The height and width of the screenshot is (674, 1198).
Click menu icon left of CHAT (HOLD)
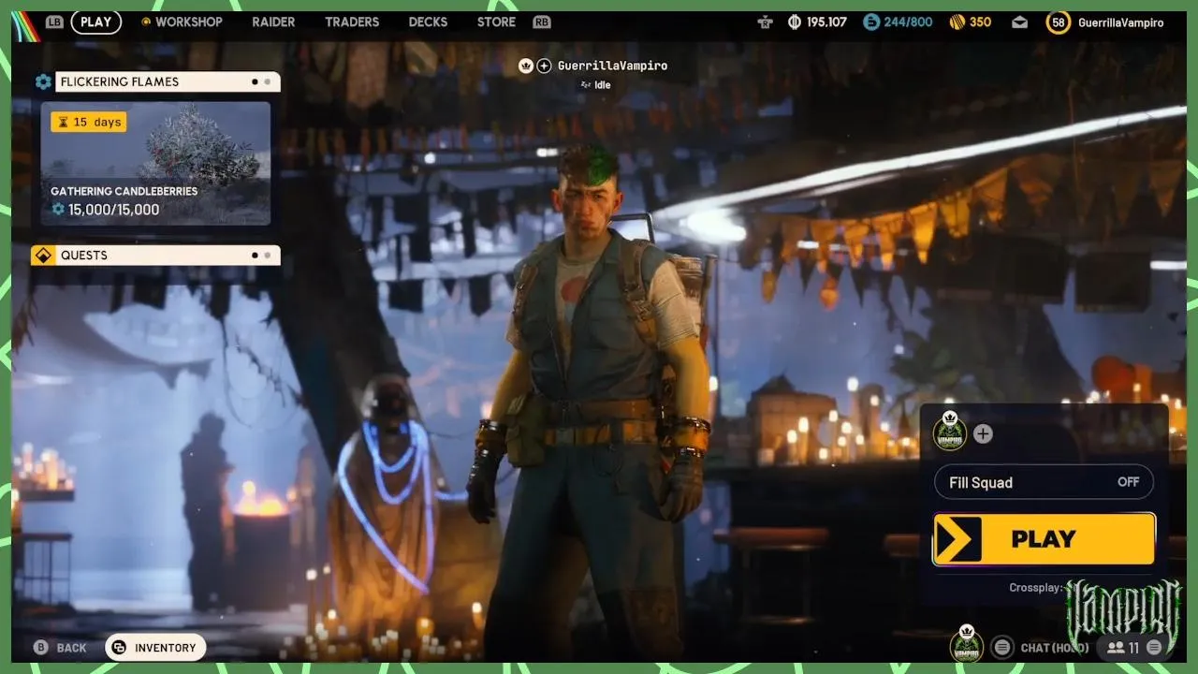(x=1002, y=647)
